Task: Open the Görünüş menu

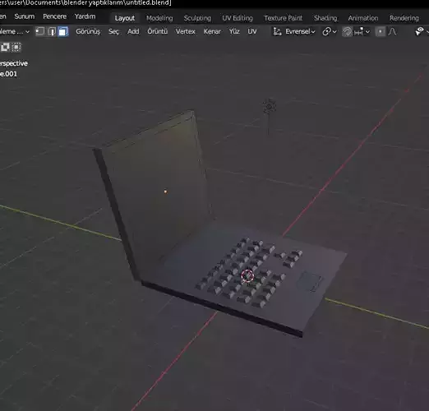Action: [88, 31]
